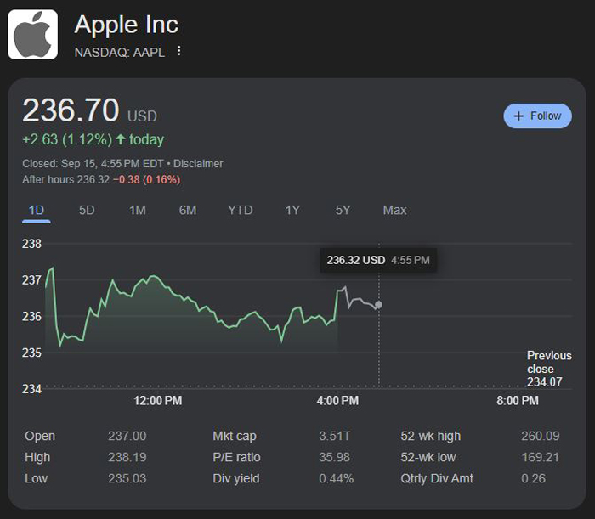Click the Div yield value 0.44%
Viewport: 595px width, 519px height.
[x=337, y=478]
